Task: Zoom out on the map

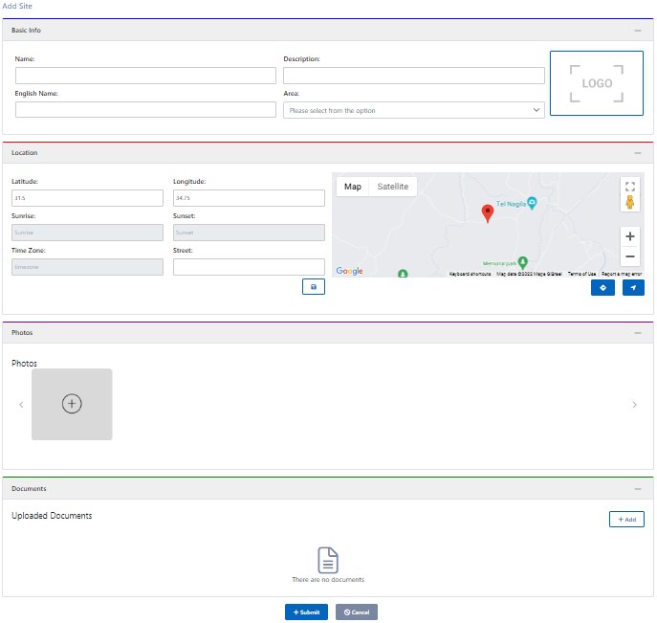Action: (x=629, y=256)
